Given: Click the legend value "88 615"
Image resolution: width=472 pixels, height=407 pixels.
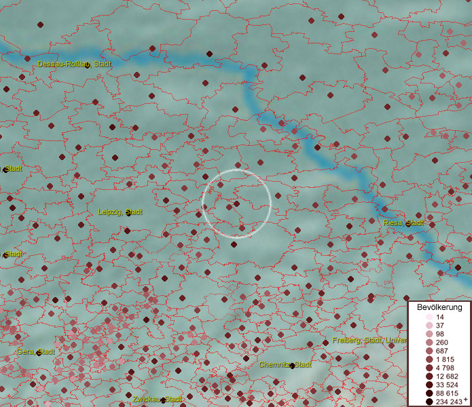Looking at the screenshot, I should pyautogui.click(x=447, y=393).
